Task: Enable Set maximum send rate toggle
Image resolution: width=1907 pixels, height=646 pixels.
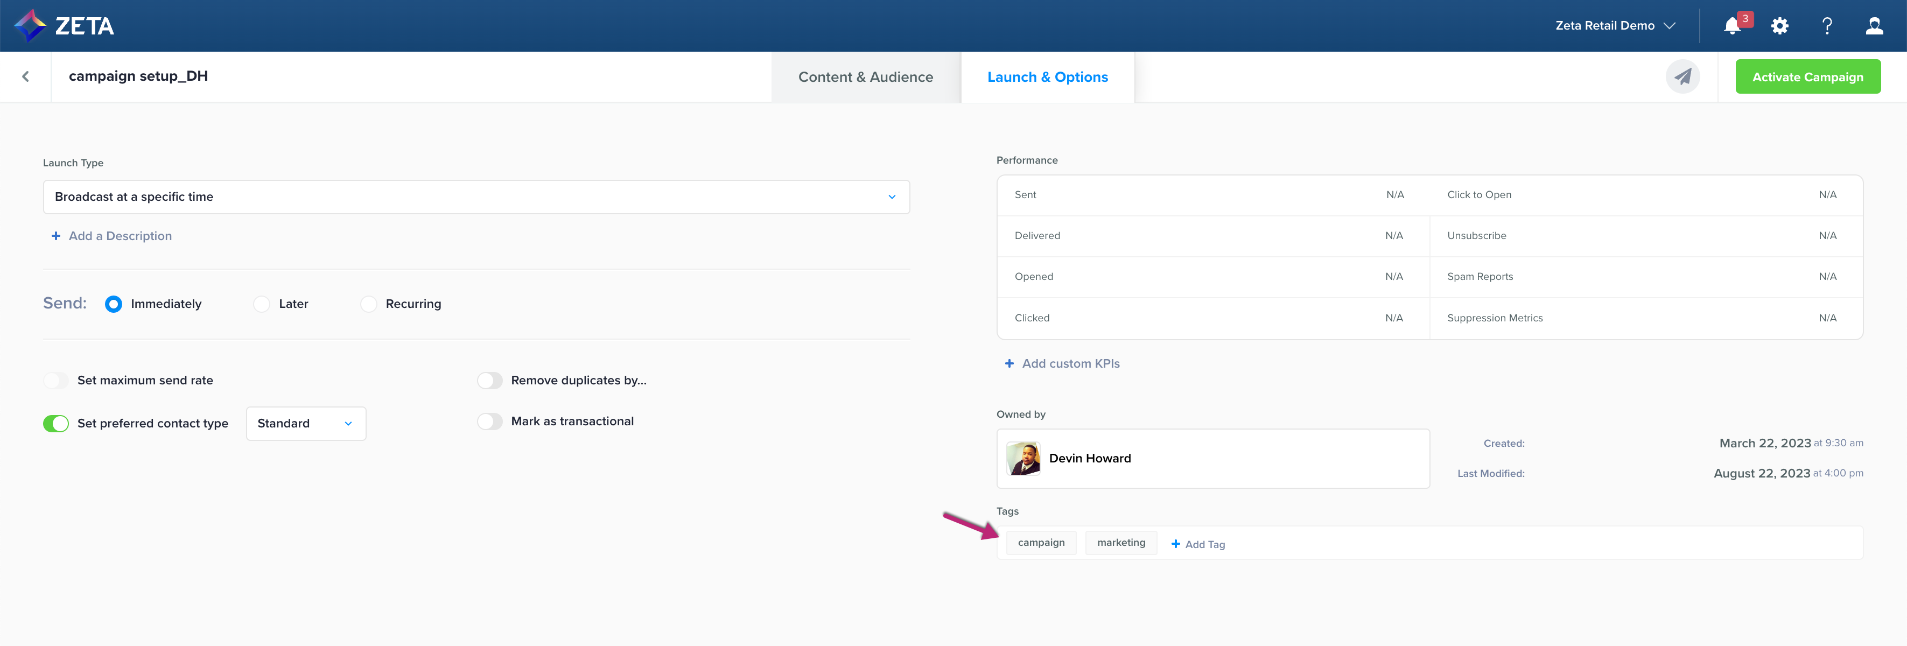Action: (x=55, y=381)
